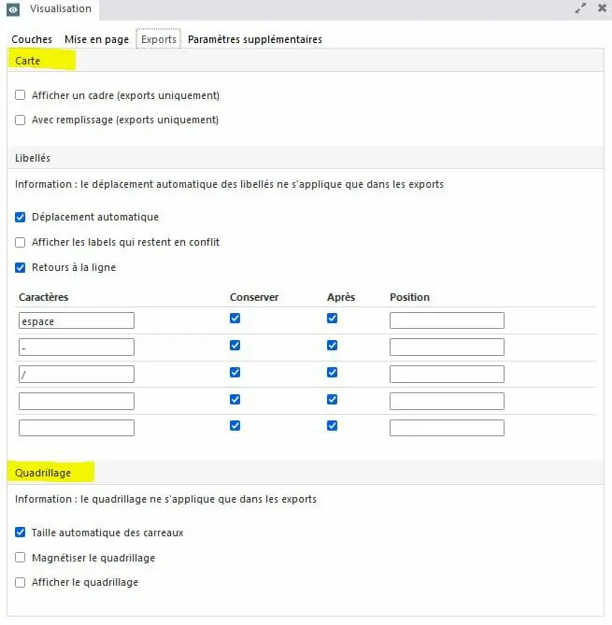Uncheck Après for the hyphen row
612x625 pixels.
coord(333,346)
